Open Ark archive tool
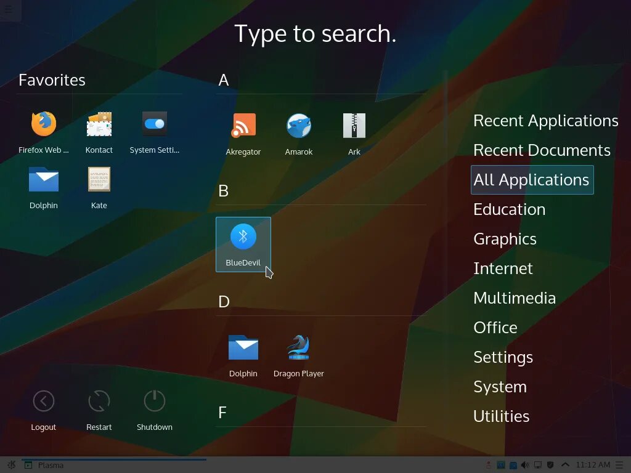Image resolution: width=631 pixels, height=473 pixels. point(354,134)
